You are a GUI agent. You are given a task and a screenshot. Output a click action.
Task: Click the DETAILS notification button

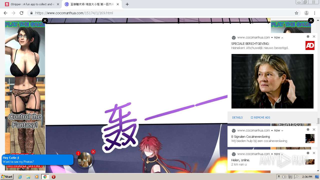point(237,117)
